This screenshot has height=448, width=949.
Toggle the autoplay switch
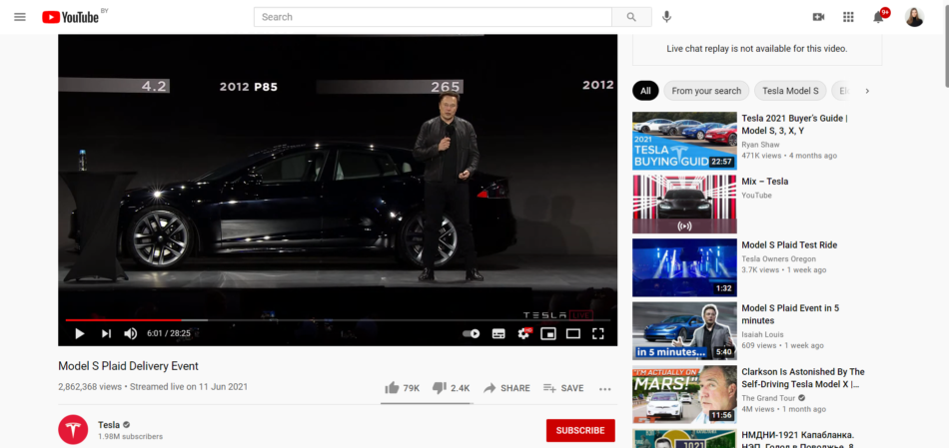[x=472, y=333]
